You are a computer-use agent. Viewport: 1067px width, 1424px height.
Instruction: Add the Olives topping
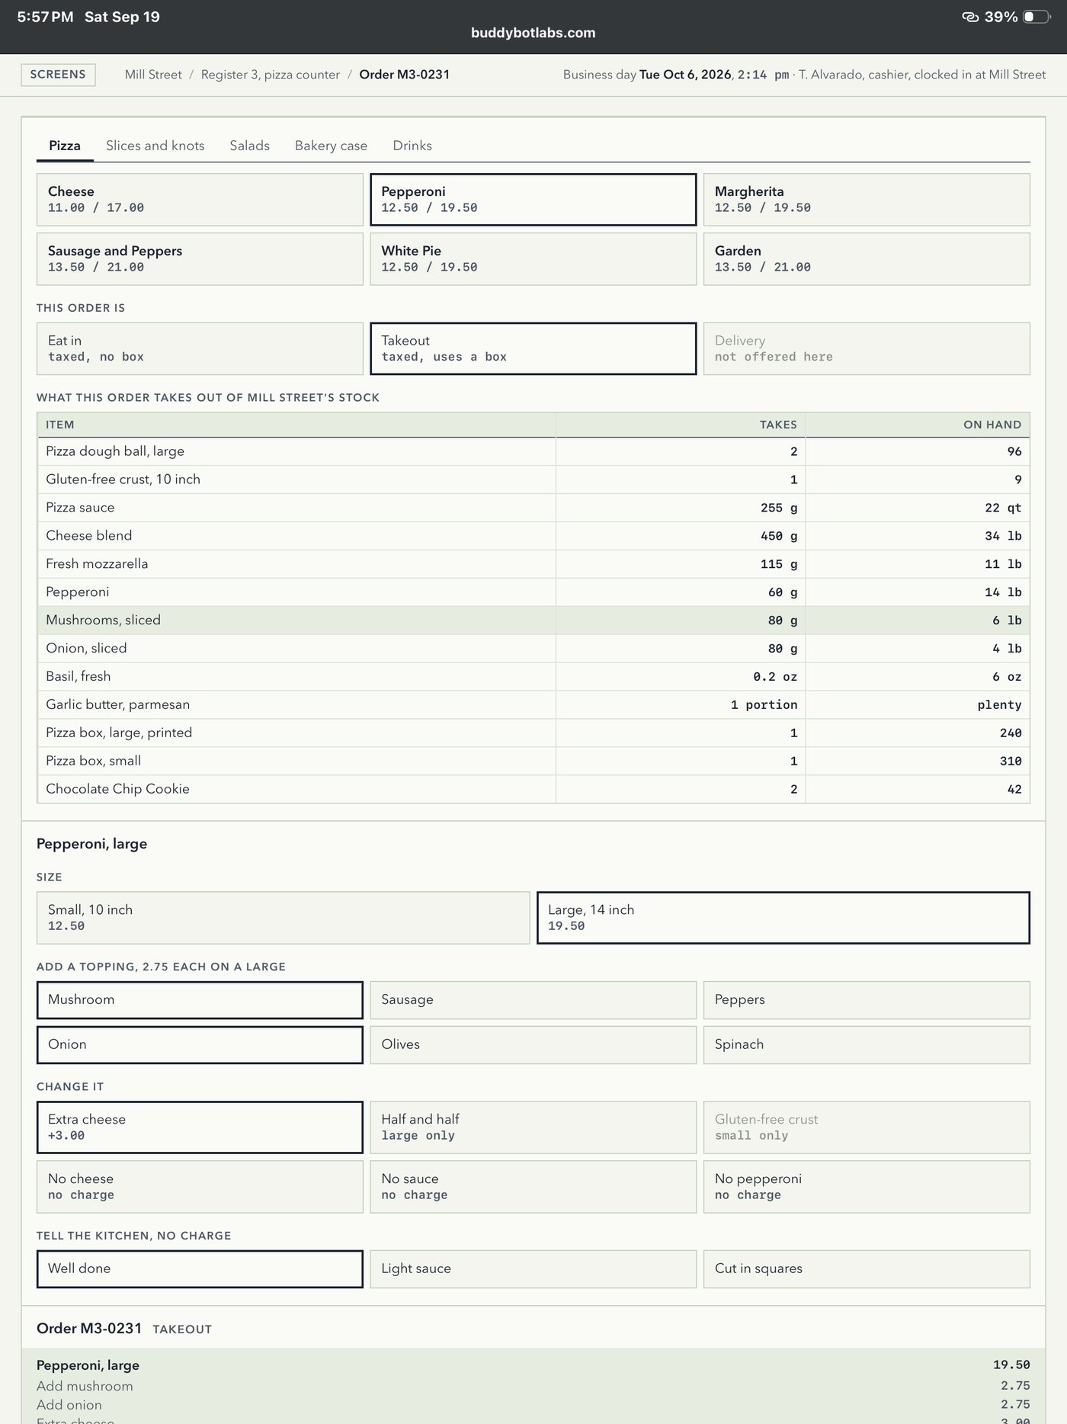pos(533,1045)
